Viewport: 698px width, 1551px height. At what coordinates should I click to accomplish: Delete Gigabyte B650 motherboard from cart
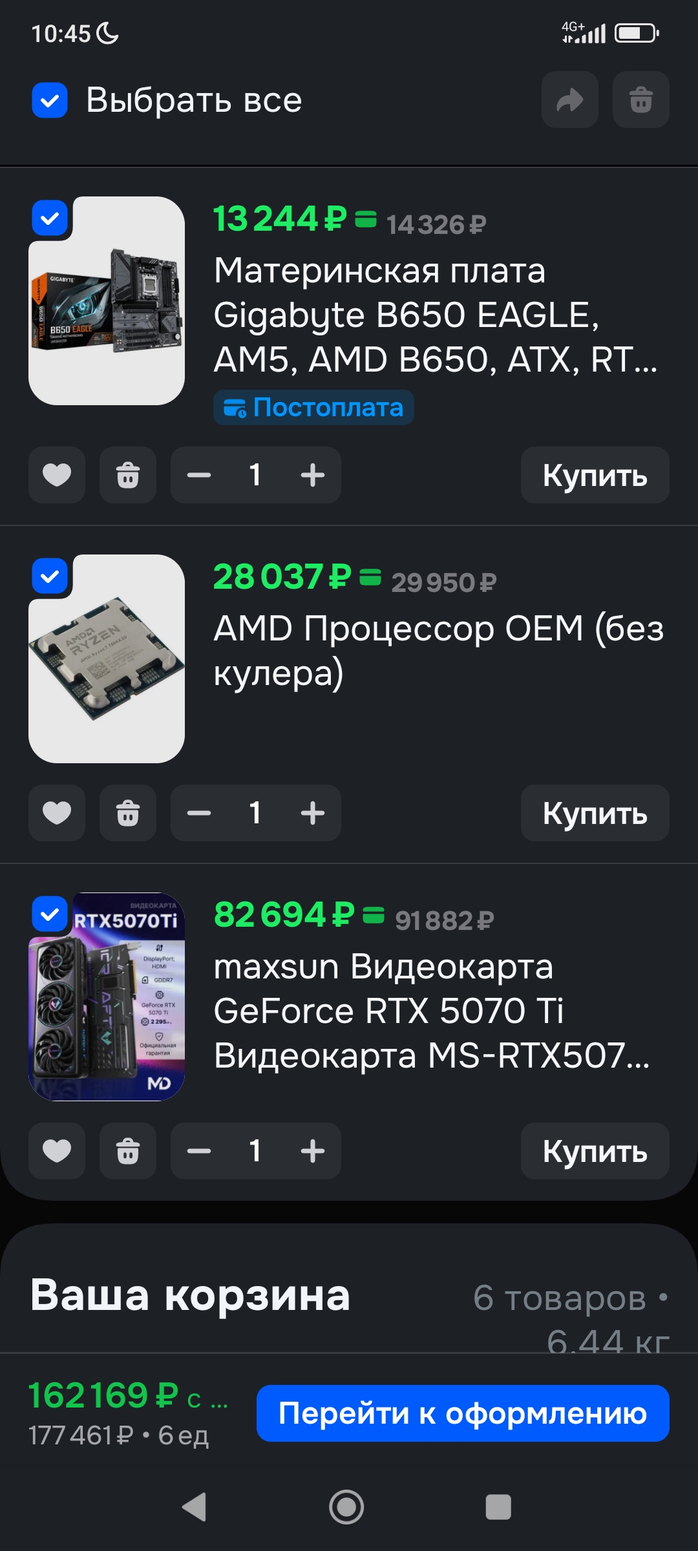[128, 475]
